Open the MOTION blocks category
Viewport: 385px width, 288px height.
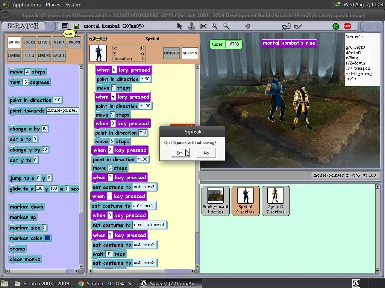(x=14, y=42)
